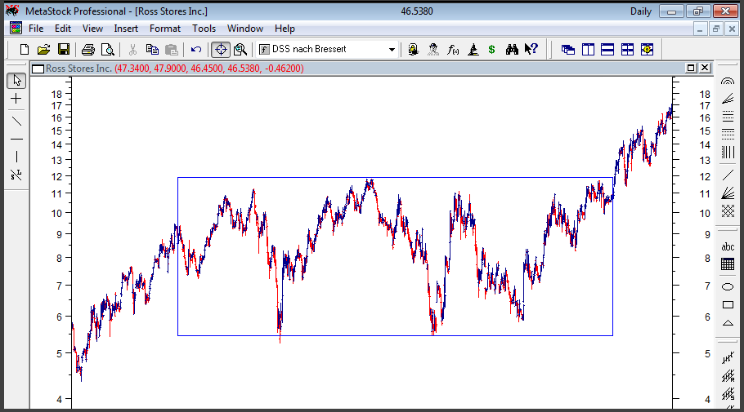Click the Cut scissors icon
Viewport: 744px width, 412px height.
pos(132,49)
